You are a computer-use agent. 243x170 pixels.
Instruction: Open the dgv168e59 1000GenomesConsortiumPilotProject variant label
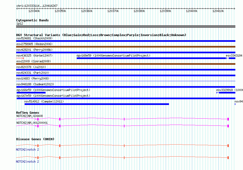click(113, 55)
